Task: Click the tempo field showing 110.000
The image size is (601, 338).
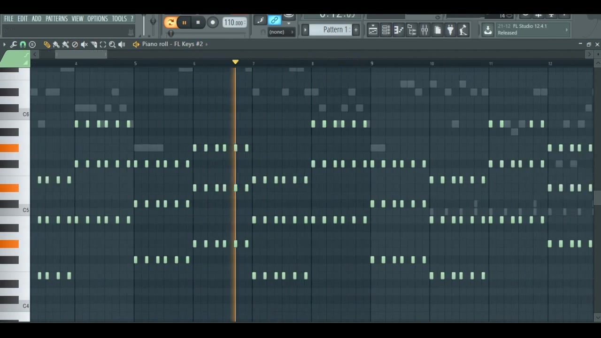Action: (x=234, y=23)
